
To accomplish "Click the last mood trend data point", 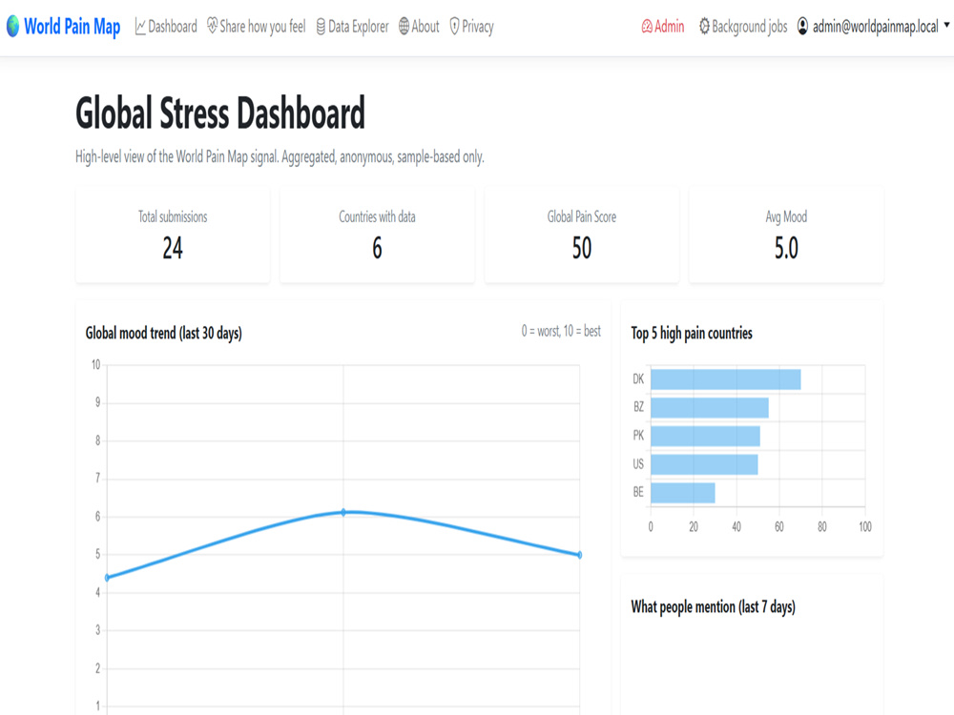I will pos(579,555).
